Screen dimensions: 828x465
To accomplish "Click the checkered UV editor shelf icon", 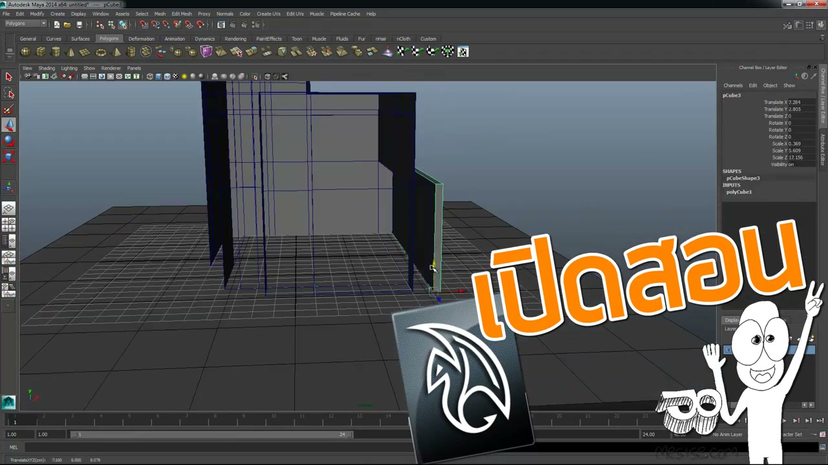I will coord(463,52).
